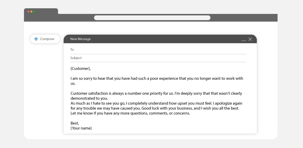This screenshot has width=303, height=148.
Task: Click the yellow browser minimize dot
Action: (31, 12)
